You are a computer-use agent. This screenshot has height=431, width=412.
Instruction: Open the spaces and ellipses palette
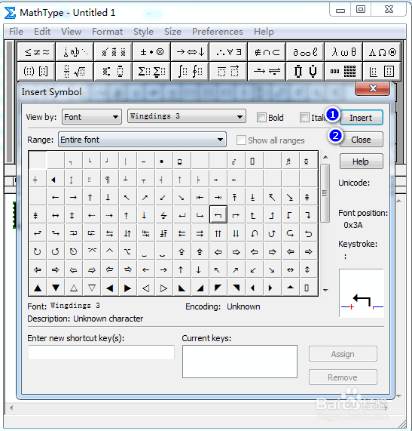(75, 51)
